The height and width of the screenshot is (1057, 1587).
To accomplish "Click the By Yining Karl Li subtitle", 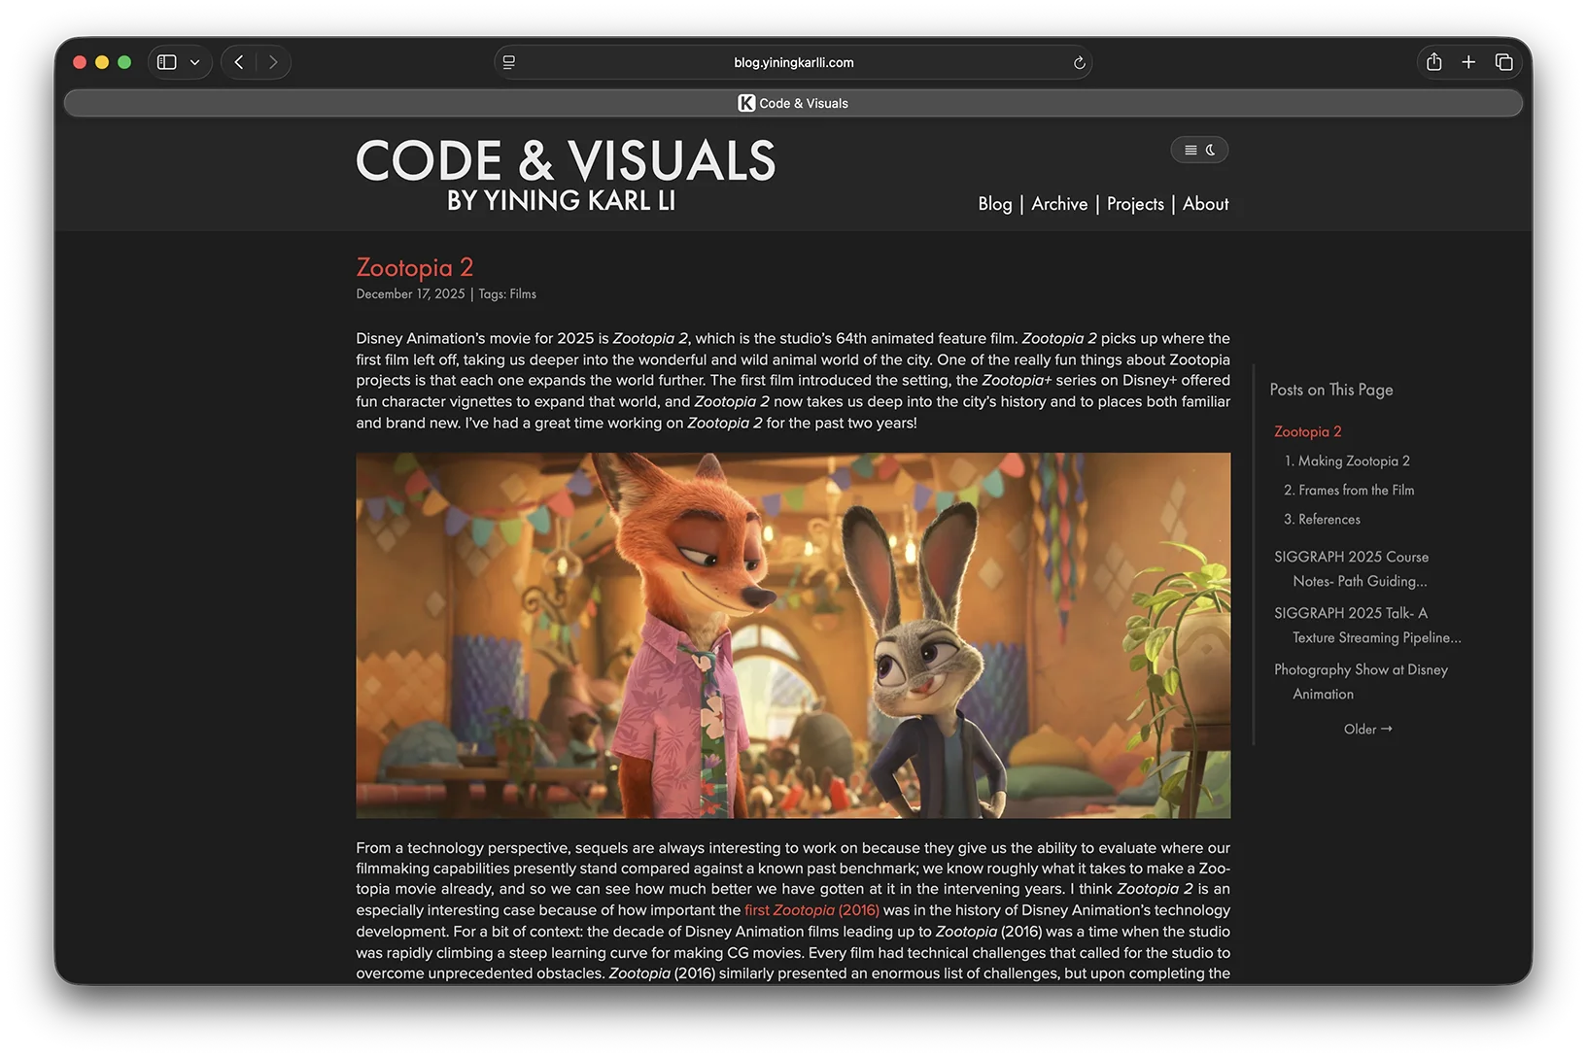I will (561, 201).
